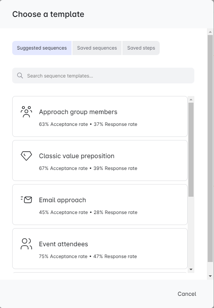Click the flying envelope Email approach icon
The width and height of the screenshot is (214, 308).
[x=26, y=200]
